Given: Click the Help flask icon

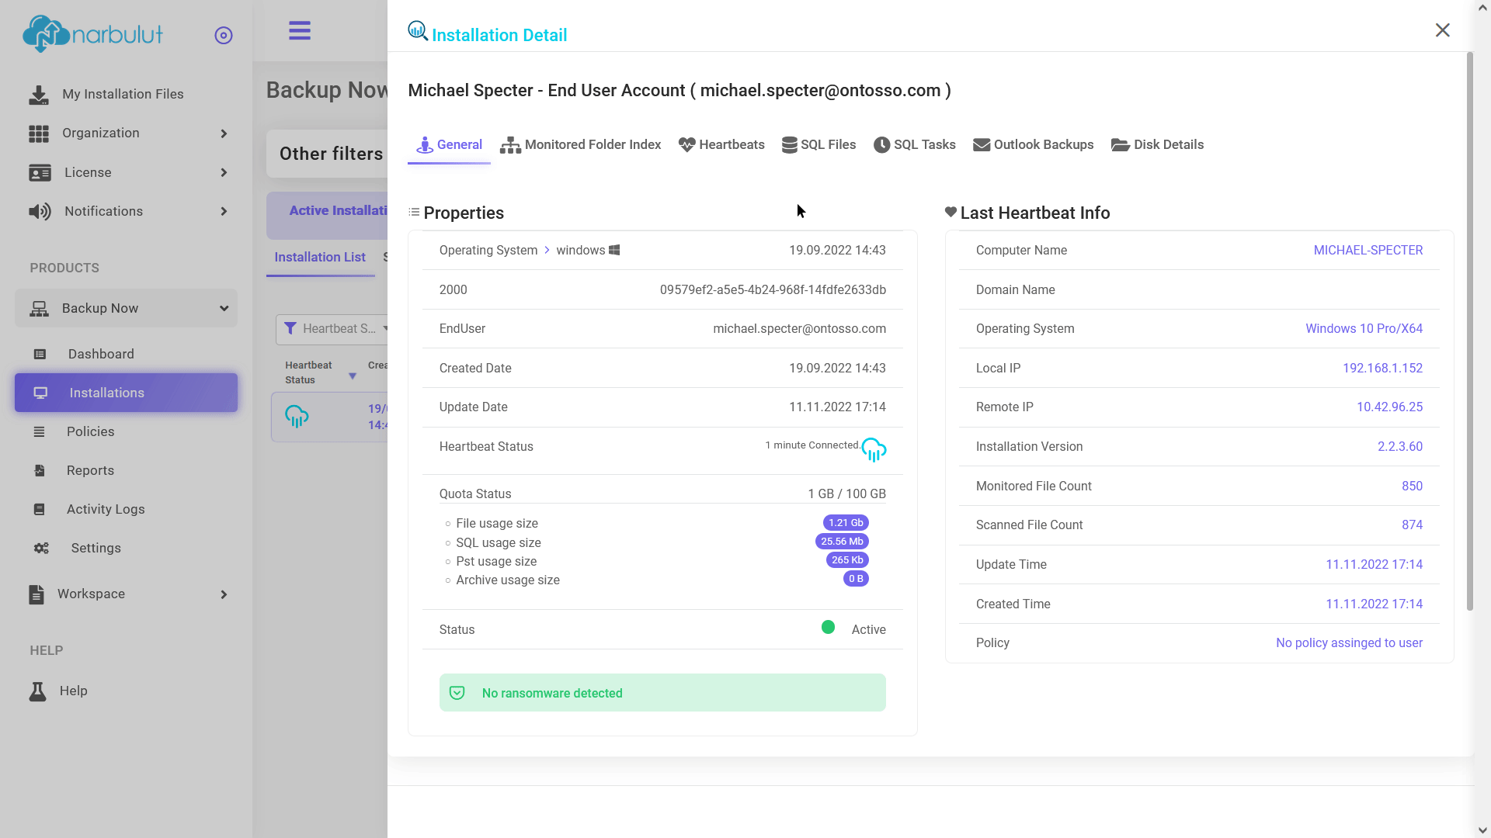Looking at the screenshot, I should point(37,691).
